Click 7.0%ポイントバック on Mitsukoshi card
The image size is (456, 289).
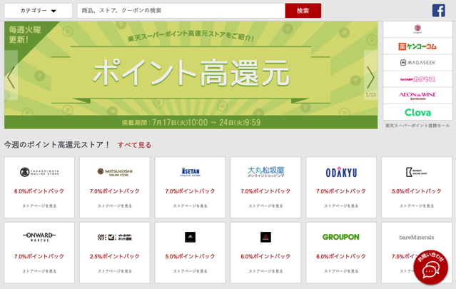115,191
